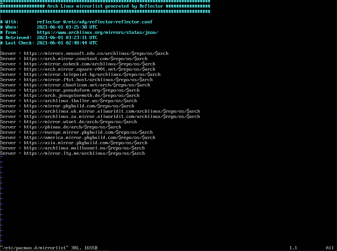Click the https://mirror.pkgbuild.com server line
337x251 pixels.
[67, 106]
